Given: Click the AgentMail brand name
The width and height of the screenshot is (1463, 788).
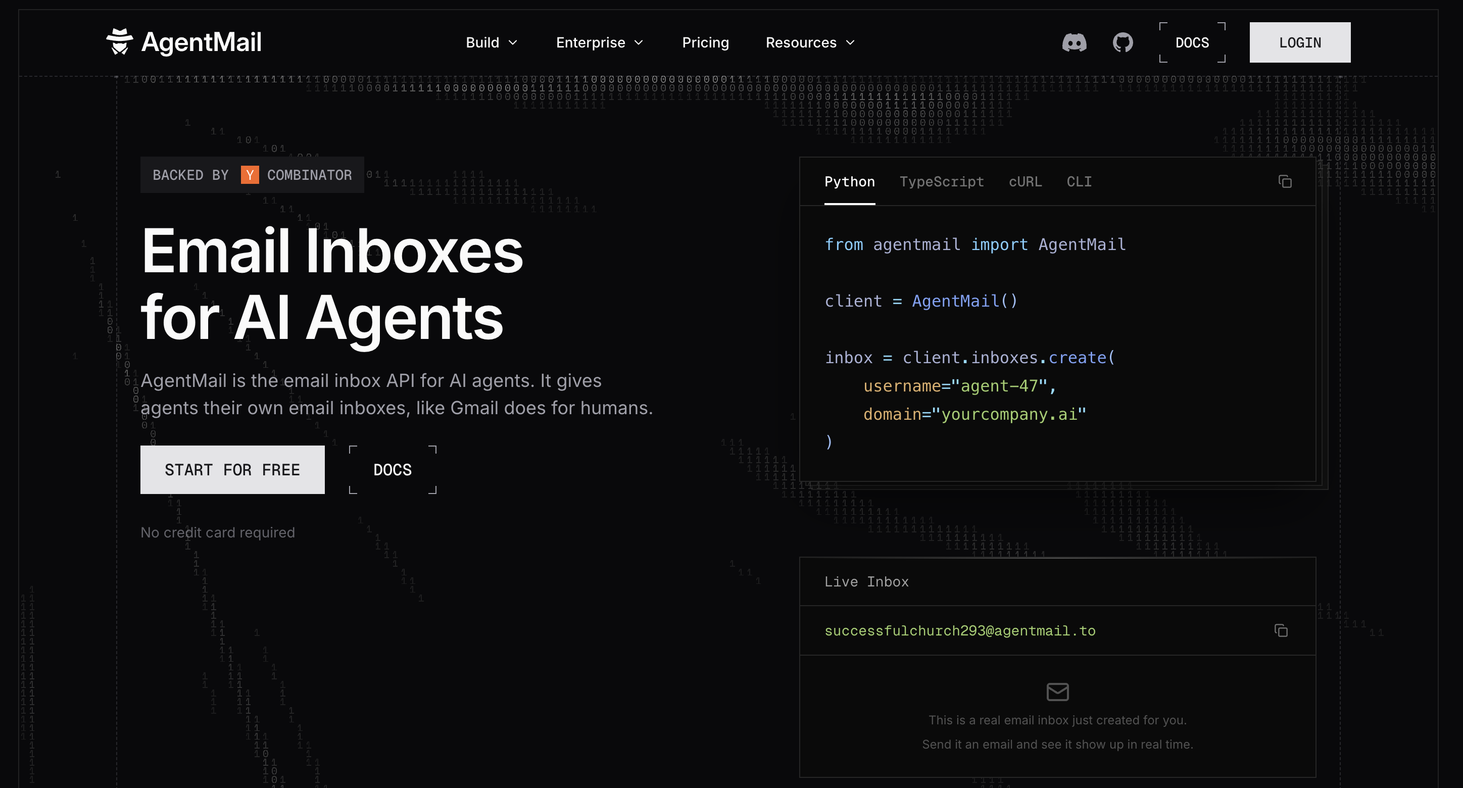Looking at the screenshot, I should click(x=201, y=42).
